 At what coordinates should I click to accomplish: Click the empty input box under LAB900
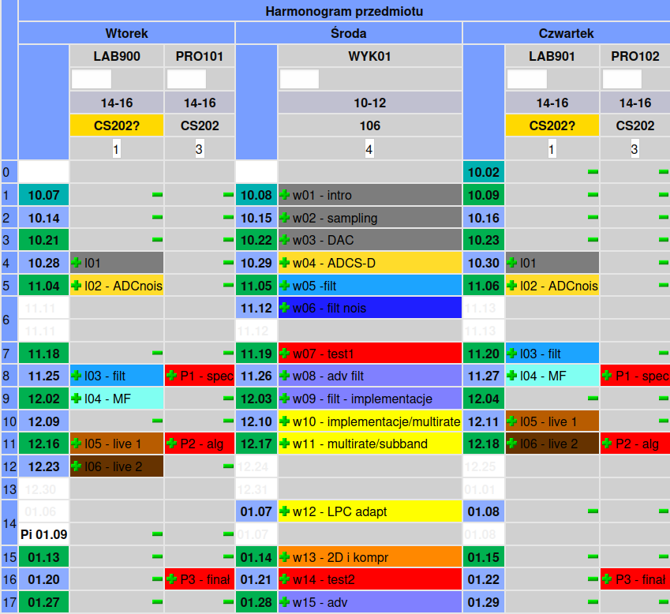pyautogui.click(x=92, y=79)
